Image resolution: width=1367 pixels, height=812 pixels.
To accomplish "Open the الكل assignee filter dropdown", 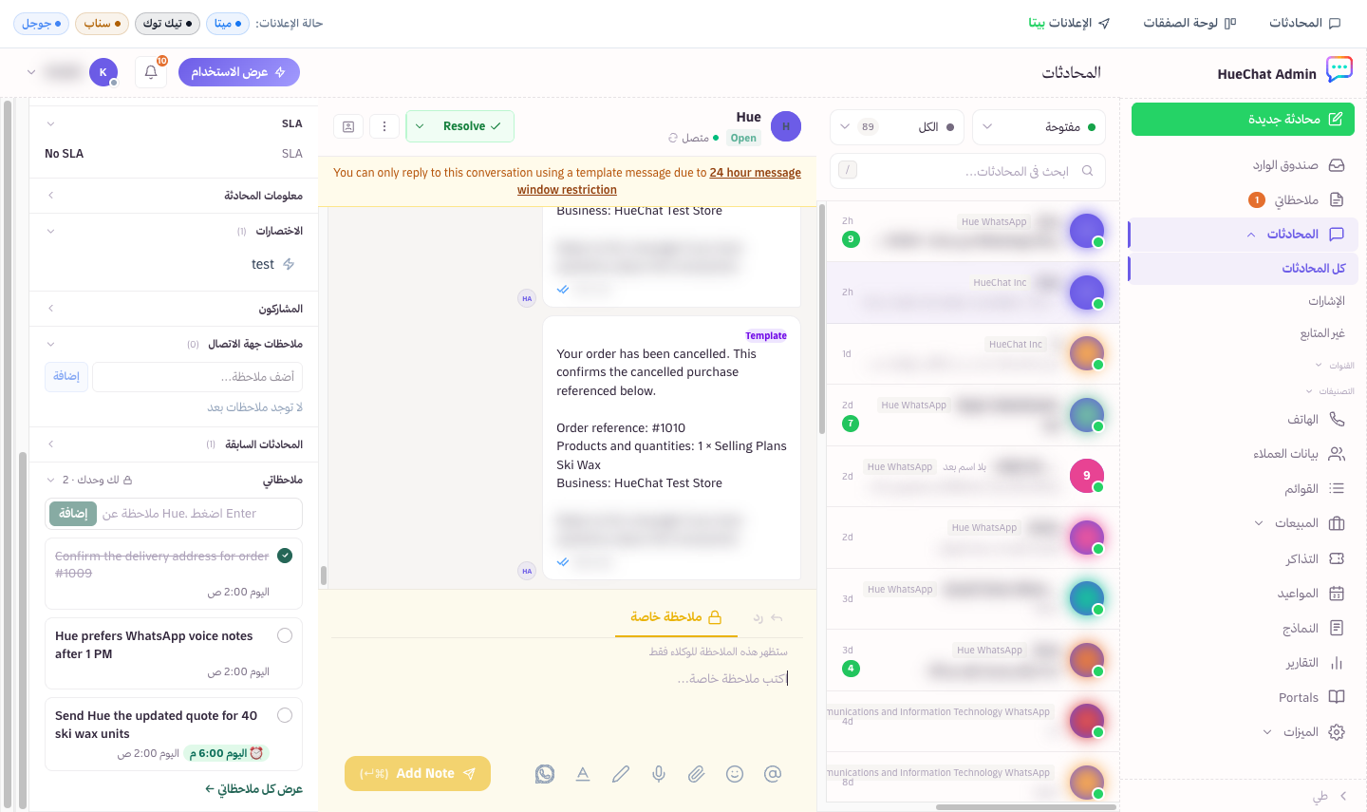I will (x=898, y=126).
